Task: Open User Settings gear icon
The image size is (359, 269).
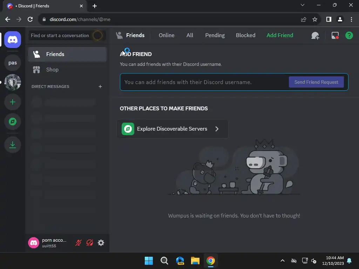Action: click(x=101, y=243)
